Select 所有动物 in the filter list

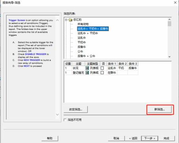click(x=83, y=24)
